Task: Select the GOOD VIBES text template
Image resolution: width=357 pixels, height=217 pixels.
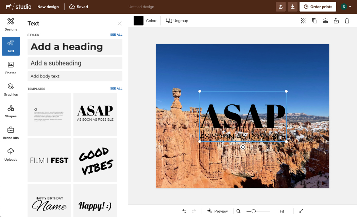Action: (95, 160)
